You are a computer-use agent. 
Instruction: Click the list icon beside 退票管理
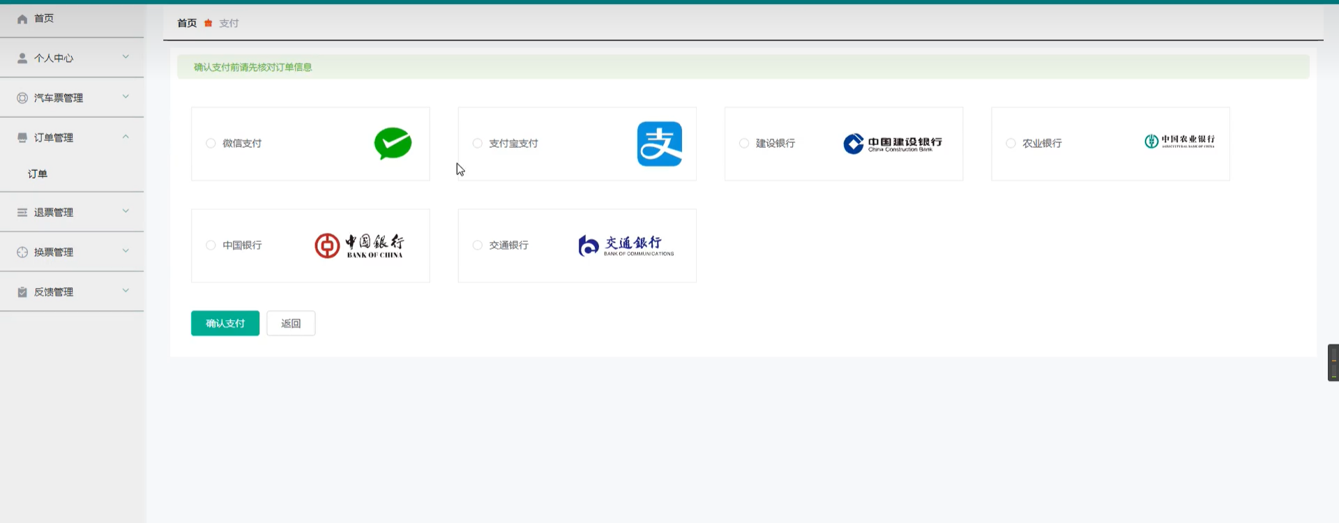coord(22,212)
